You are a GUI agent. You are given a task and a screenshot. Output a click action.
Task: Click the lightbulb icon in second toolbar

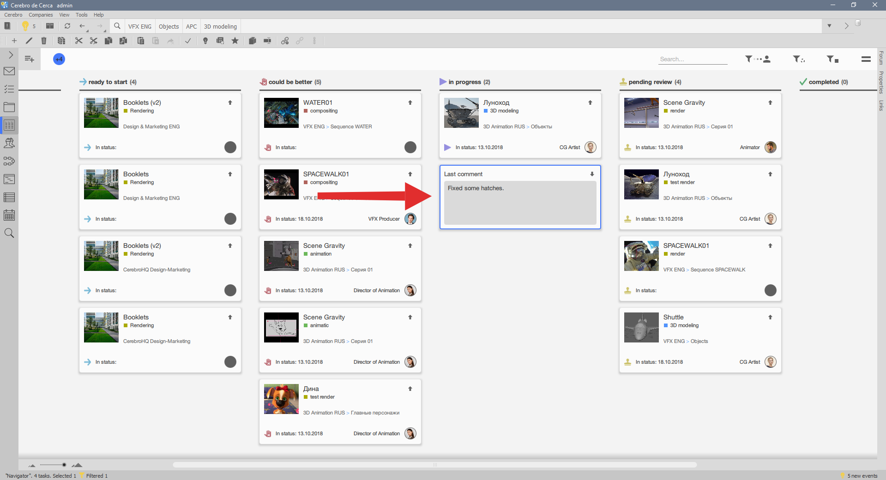click(205, 41)
